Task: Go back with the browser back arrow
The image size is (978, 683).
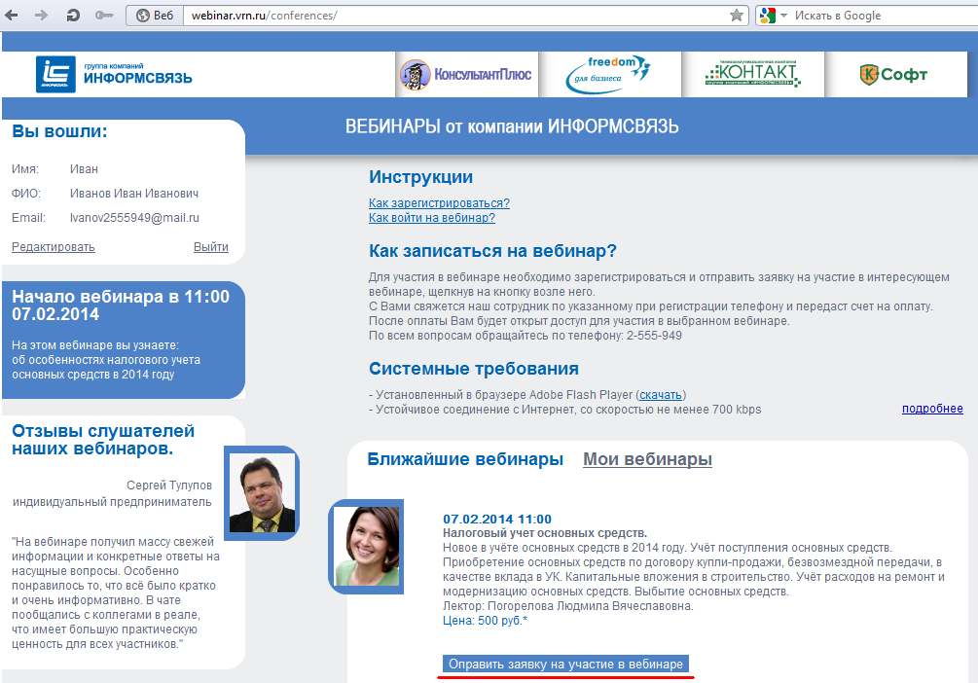Action: (x=12, y=15)
